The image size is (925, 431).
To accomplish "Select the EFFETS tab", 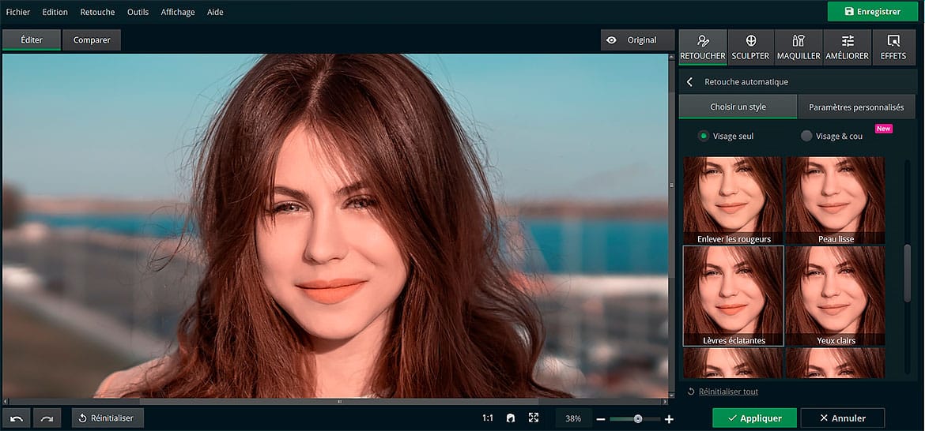I will tap(893, 47).
